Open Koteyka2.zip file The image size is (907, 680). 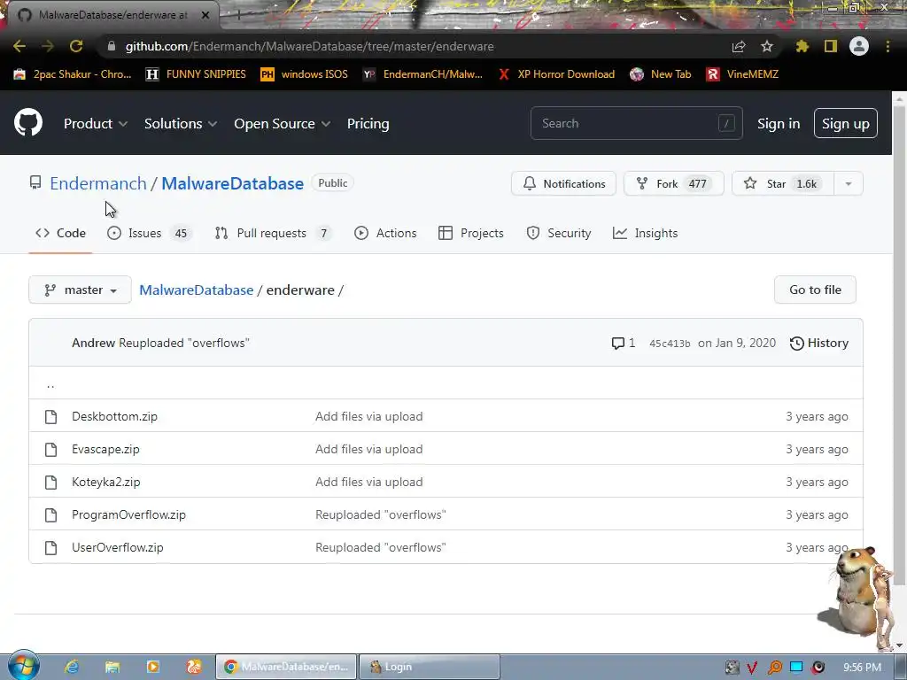[x=106, y=483]
